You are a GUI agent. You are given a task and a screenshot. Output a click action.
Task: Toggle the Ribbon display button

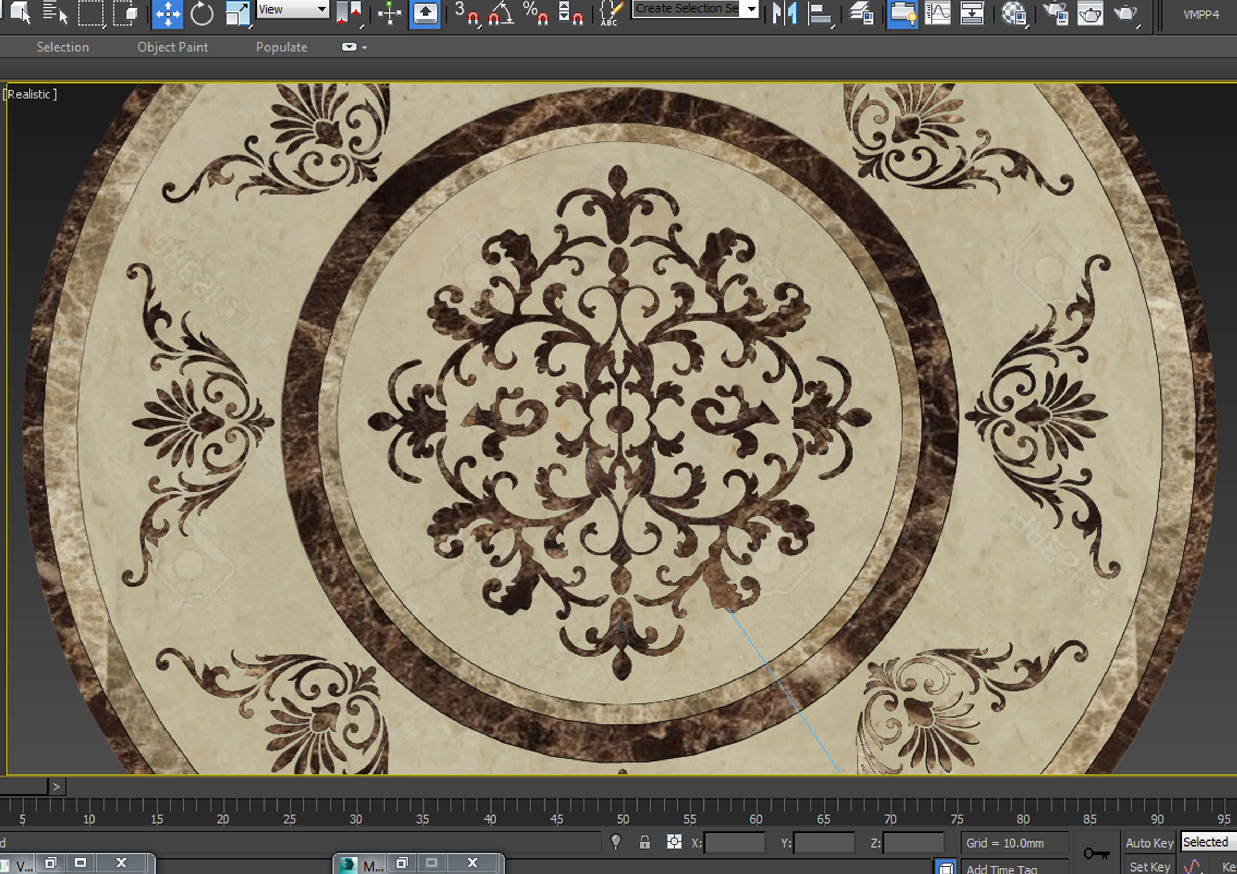[902, 14]
